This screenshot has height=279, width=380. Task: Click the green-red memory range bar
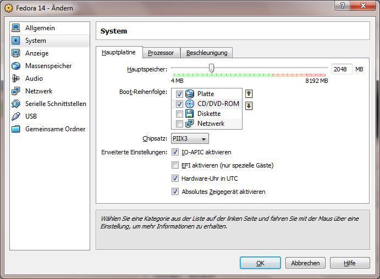[250, 75]
